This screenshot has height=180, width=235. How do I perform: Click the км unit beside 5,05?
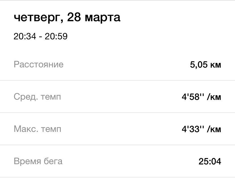(x=216, y=65)
